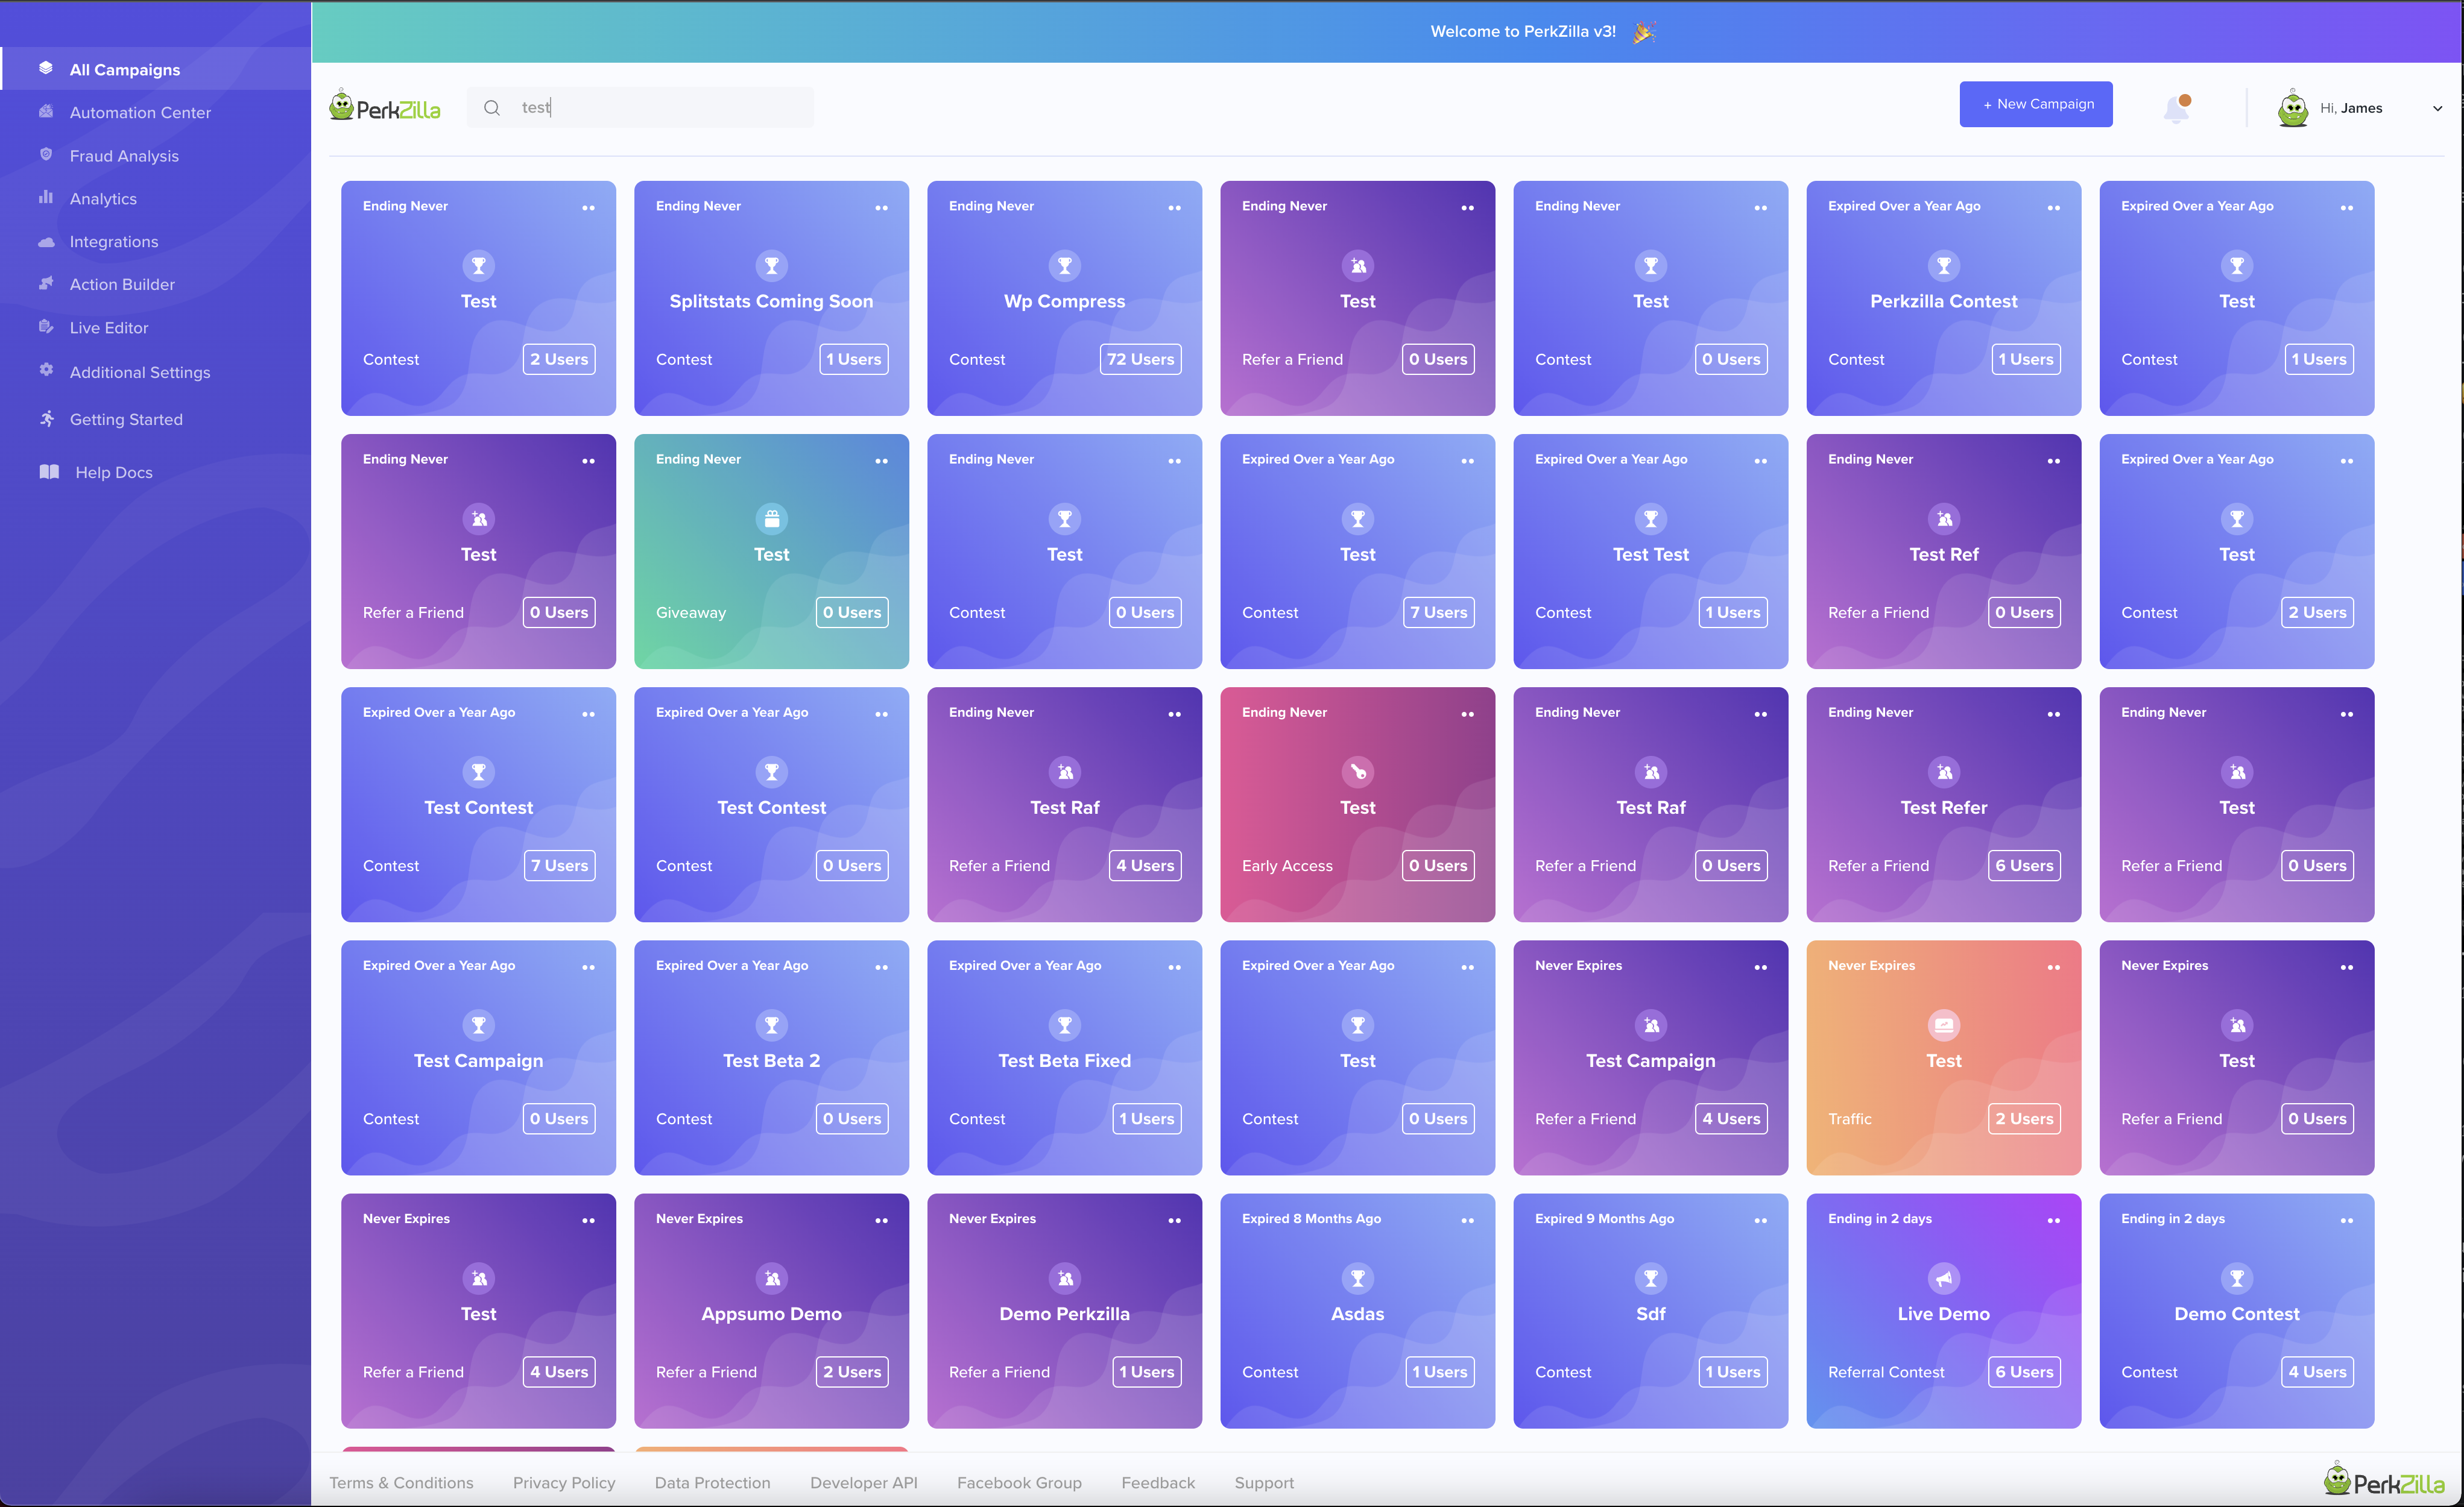2464x1507 pixels.
Task: Click the 72 Users badge on Wp Compress
Action: [x=1140, y=359]
